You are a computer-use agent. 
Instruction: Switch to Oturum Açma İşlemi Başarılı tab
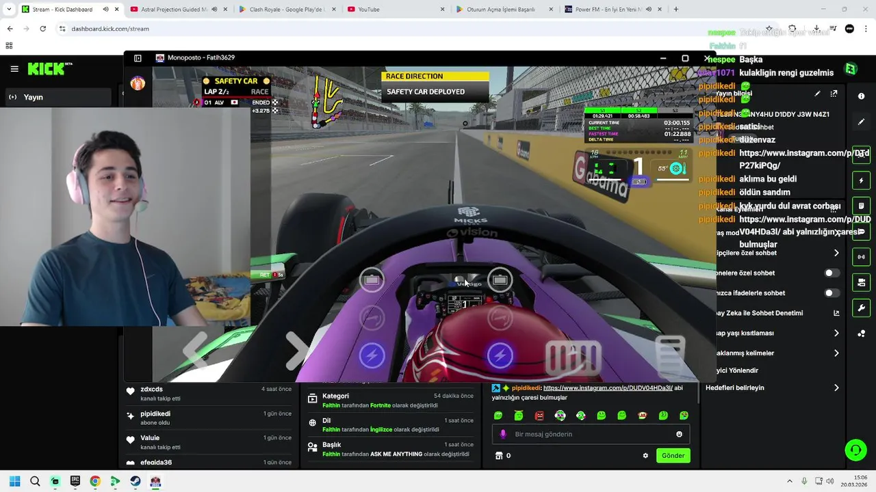[x=504, y=10]
